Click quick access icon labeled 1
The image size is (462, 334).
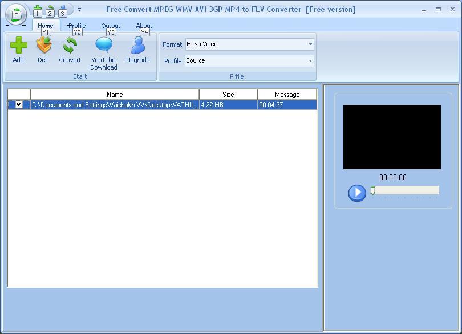(x=38, y=11)
